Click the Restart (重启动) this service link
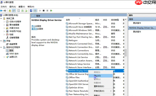This screenshot has width=156, height=96. point(34,29)
